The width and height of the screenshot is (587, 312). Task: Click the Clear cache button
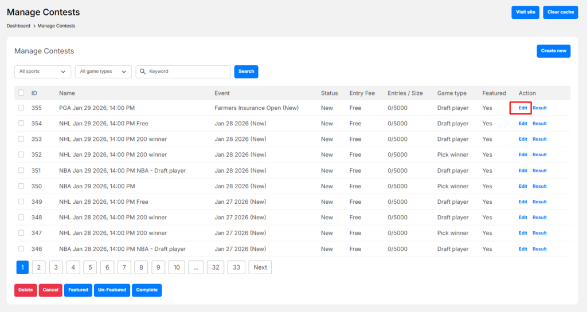pos(560,12)
